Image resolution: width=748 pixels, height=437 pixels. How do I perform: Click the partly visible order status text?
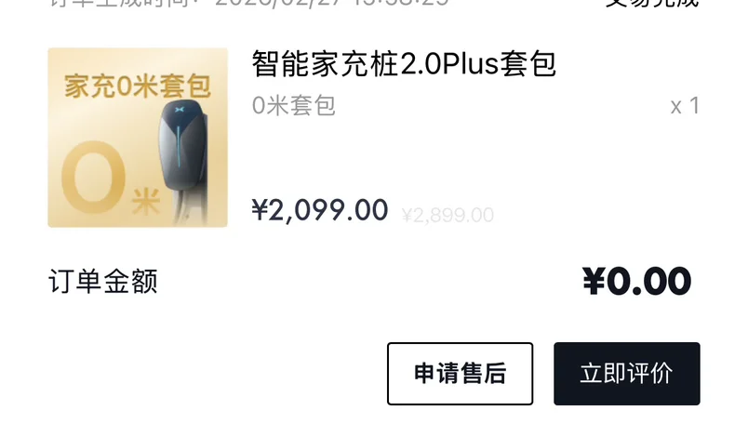coord(651,4)
